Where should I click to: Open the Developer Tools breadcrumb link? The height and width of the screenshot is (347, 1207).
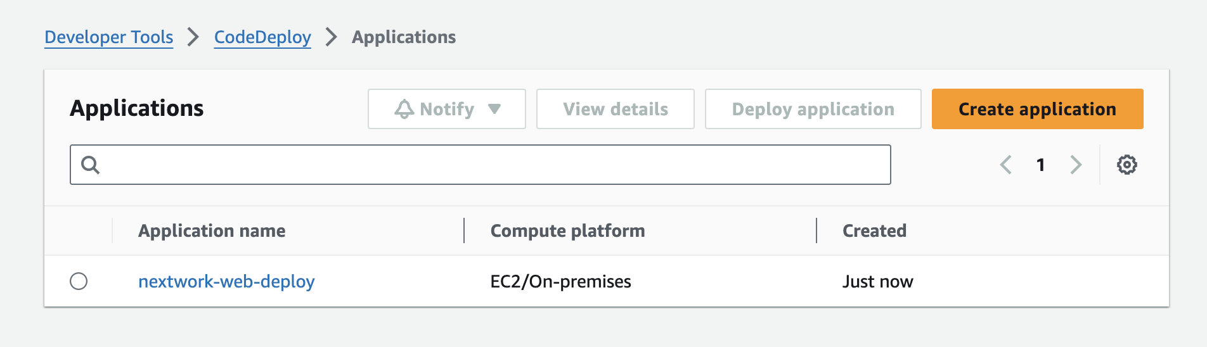click(108, 37)
